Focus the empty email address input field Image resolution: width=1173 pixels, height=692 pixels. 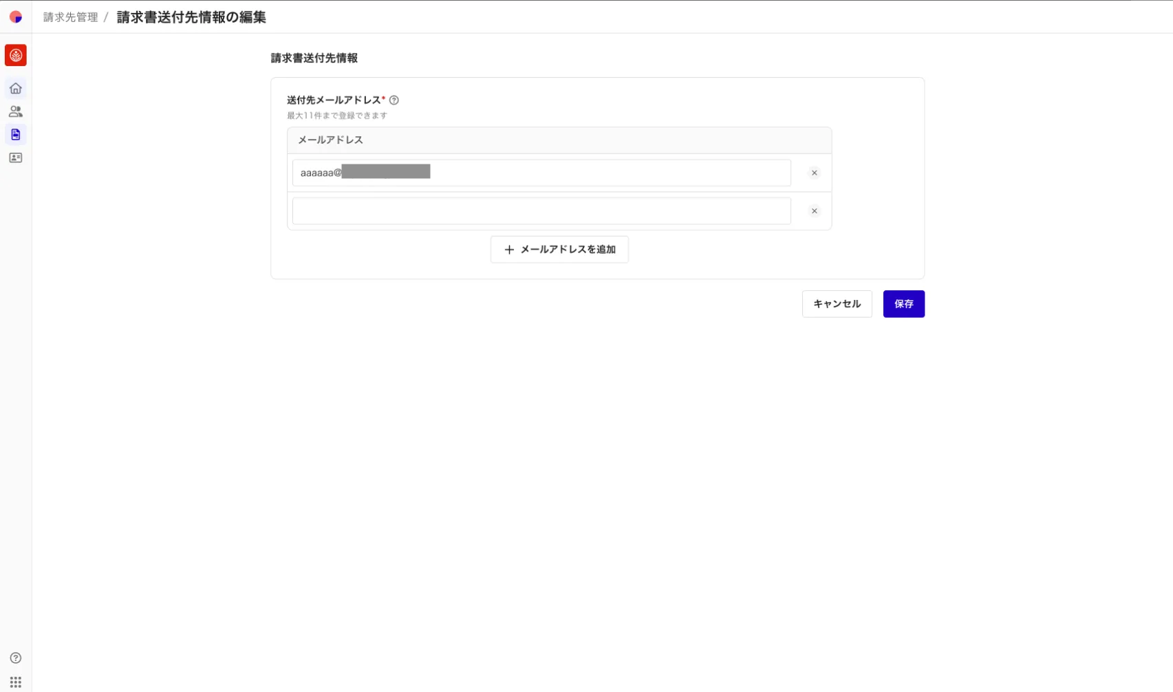click(541, 211)
